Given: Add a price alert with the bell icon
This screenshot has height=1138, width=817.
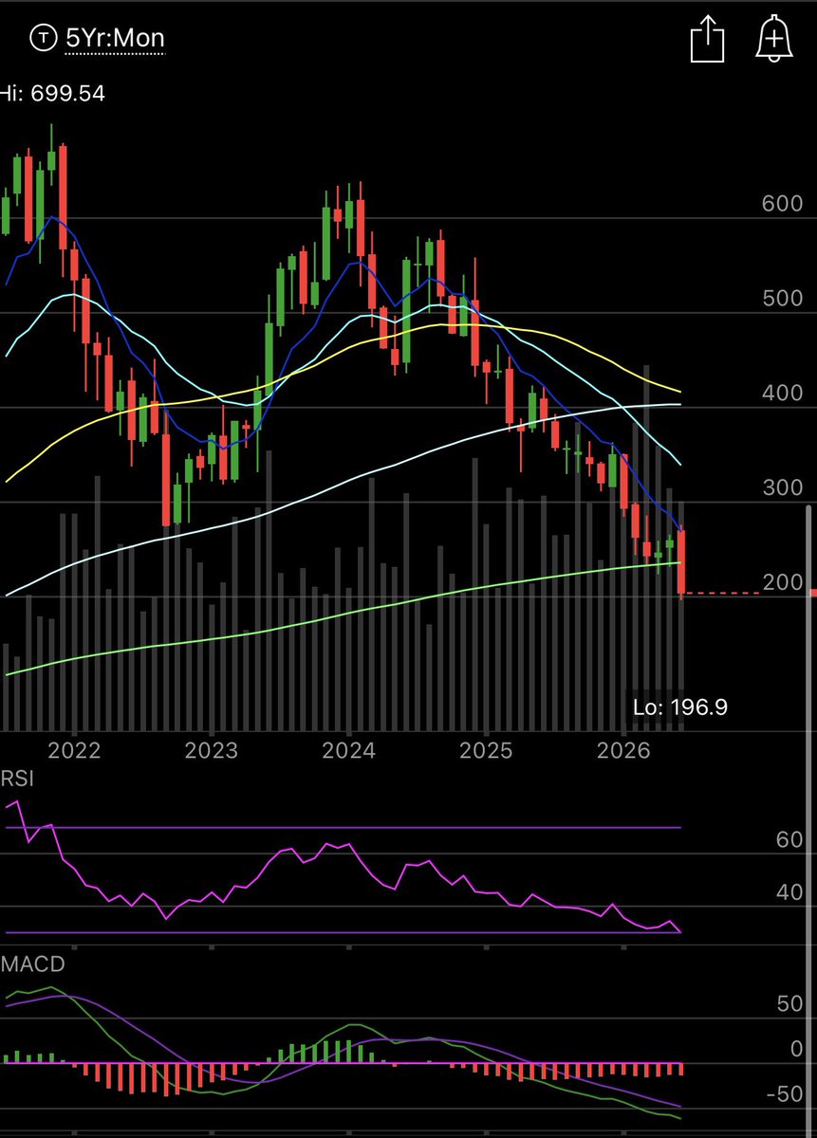Looking at the screenshot, I should coord(774,40).
